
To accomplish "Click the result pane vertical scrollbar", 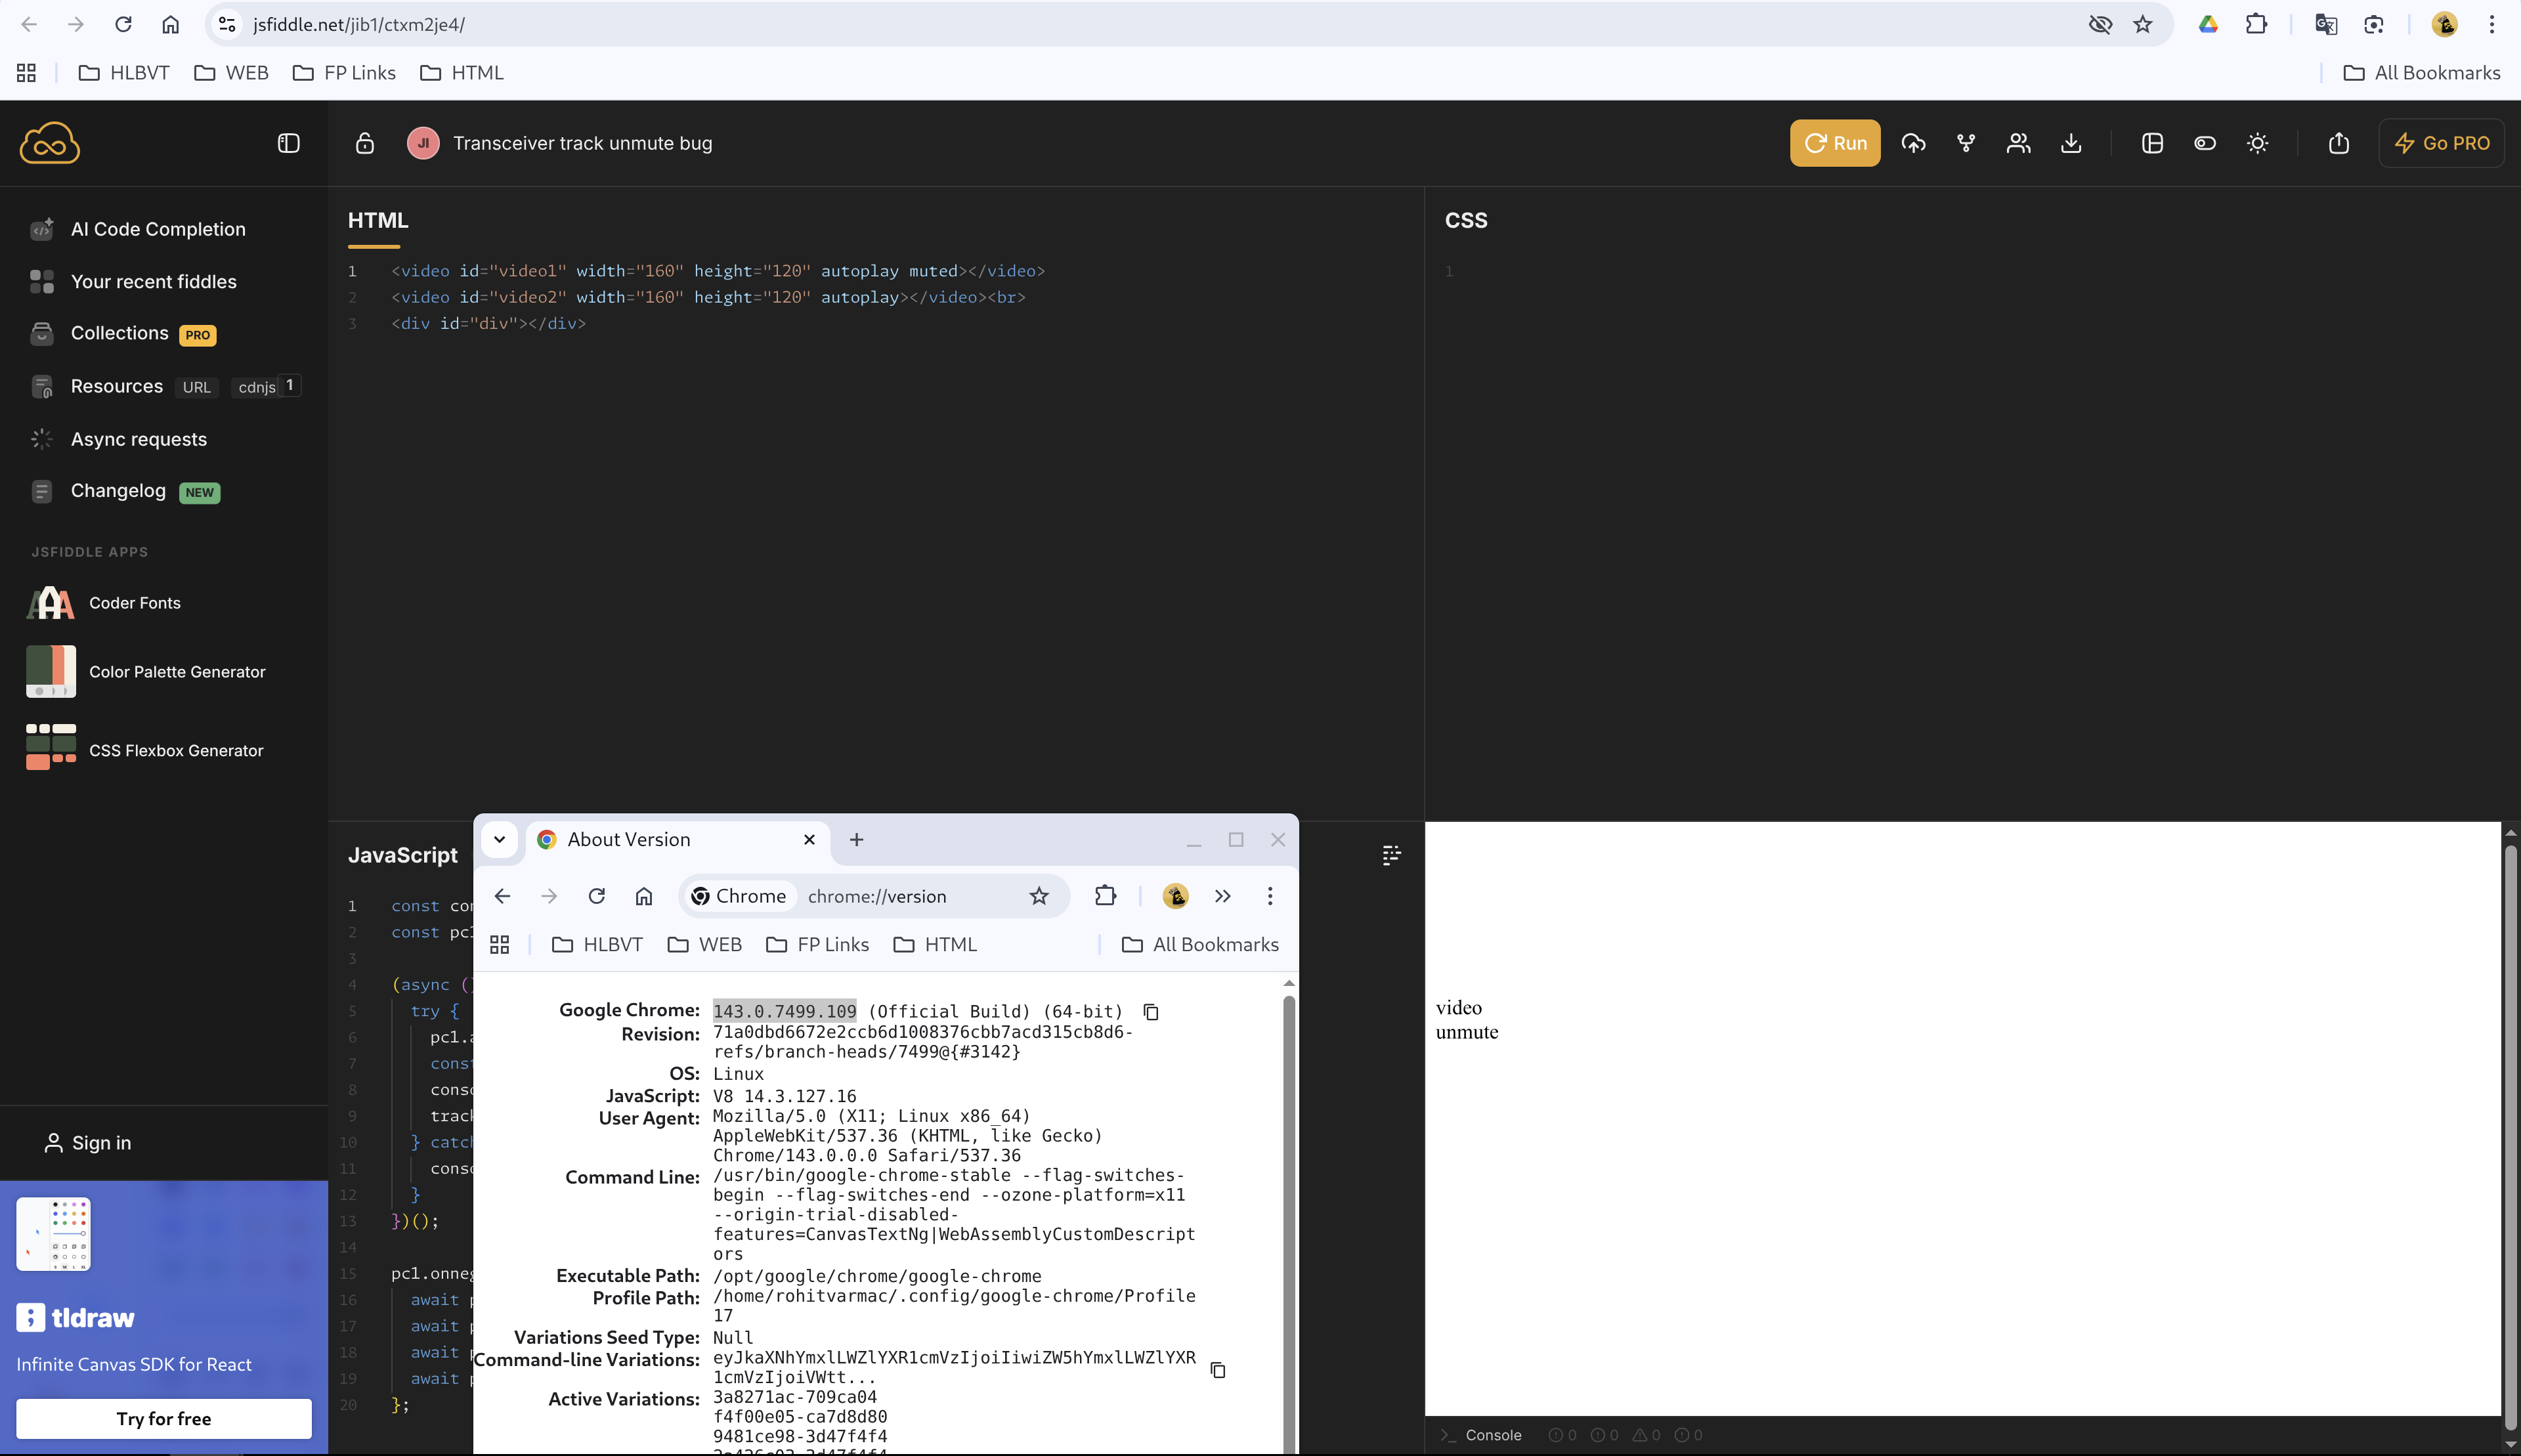I will (2510, 1130).
